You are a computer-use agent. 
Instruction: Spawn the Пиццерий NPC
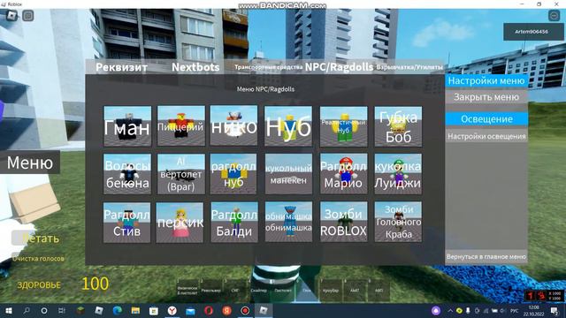point(181,126)
